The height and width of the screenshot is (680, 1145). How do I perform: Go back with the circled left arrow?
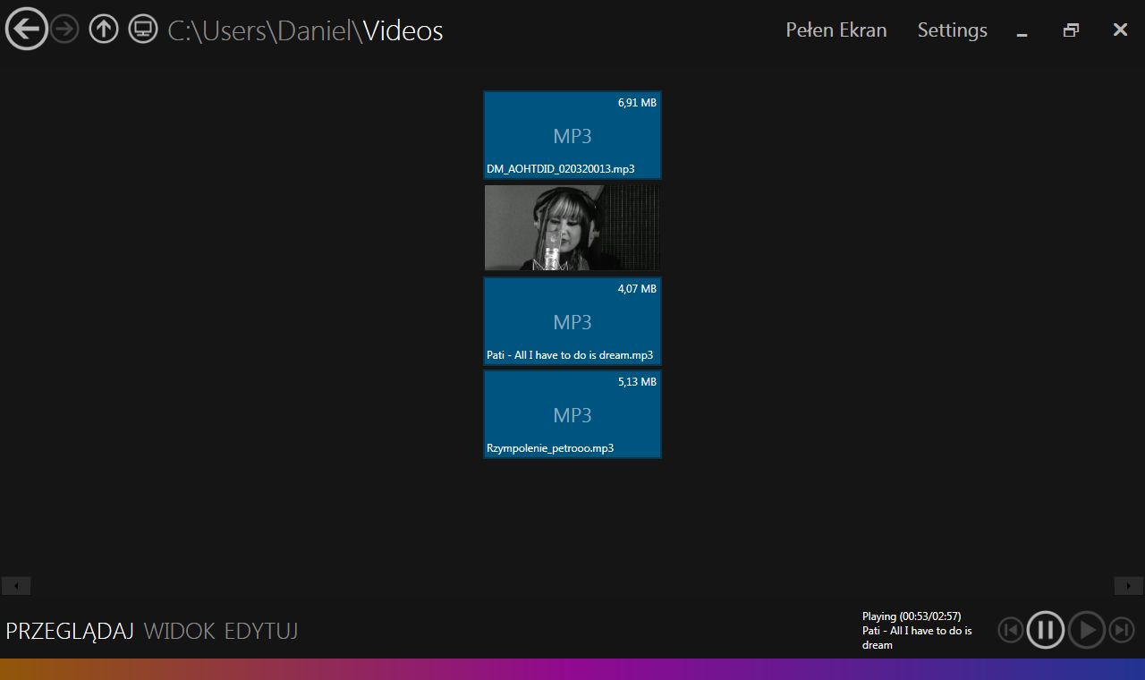coord(27,29)
